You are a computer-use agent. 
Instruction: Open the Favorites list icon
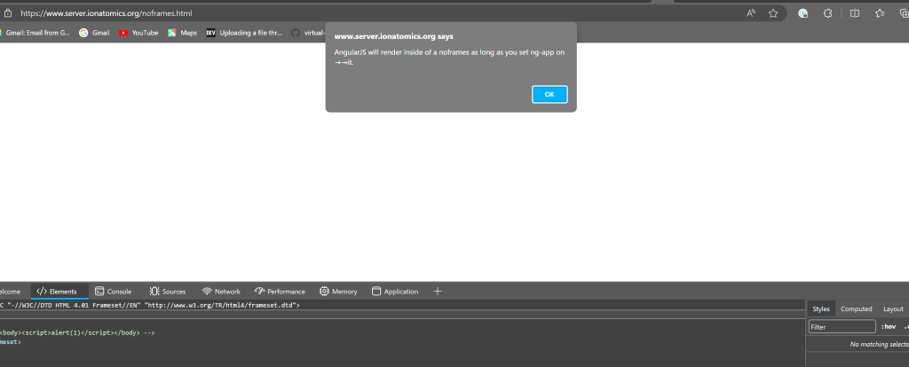(x=880, y=13)
